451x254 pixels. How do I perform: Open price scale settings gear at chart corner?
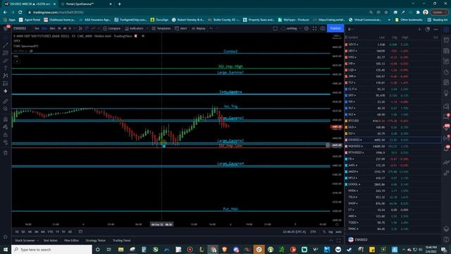pos(337,224)
